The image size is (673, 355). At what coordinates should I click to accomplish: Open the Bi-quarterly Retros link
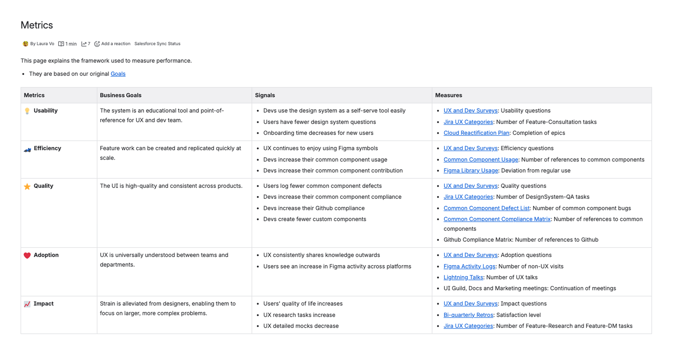[468, 315]
